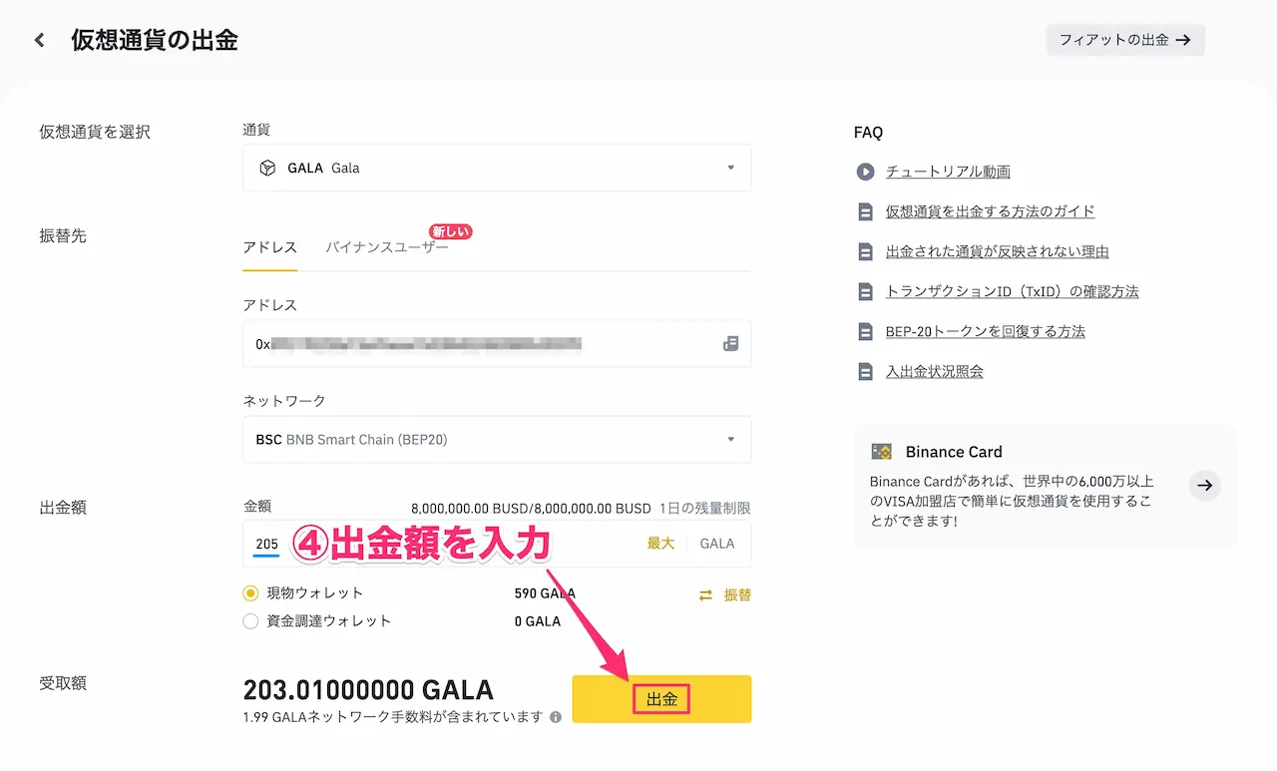This screenshot has height=771, width=1277.
Task: Submit with the yellow 出金 button
Action: click(661, 699)
